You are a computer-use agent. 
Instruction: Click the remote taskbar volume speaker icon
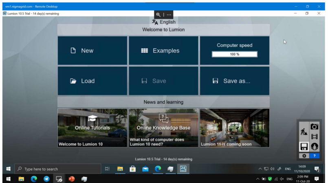pos(272,169)
